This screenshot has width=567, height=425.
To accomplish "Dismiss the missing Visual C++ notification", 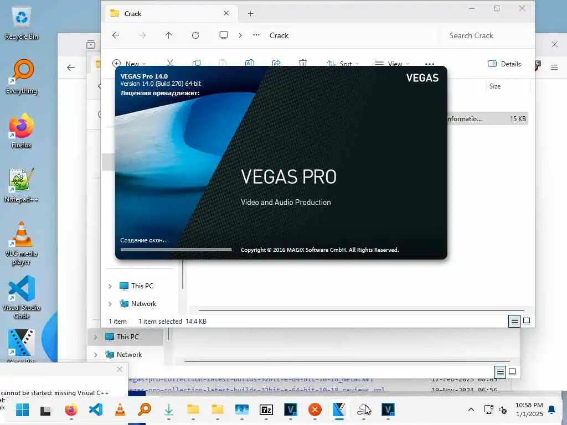I will click(x=120, y=369).
